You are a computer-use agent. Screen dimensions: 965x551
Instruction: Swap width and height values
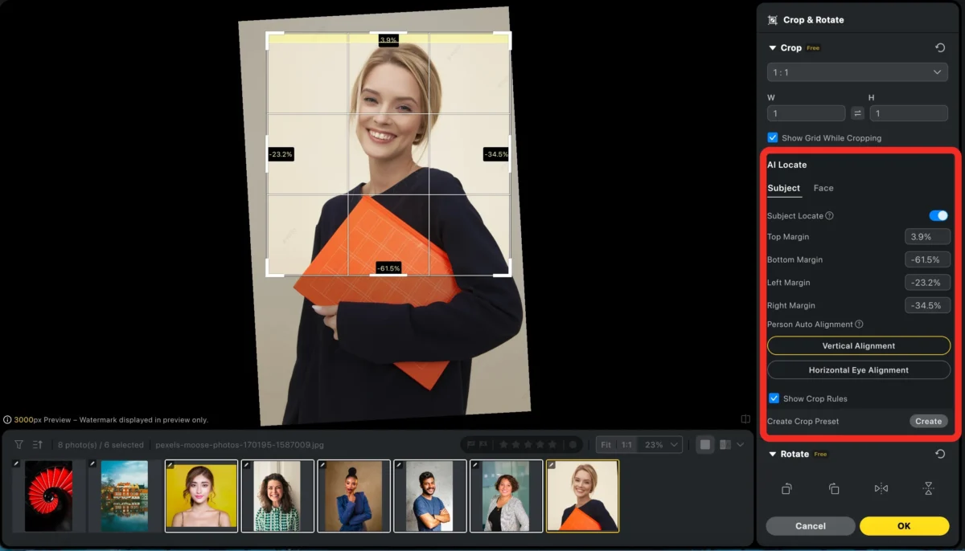pos(857,113)
